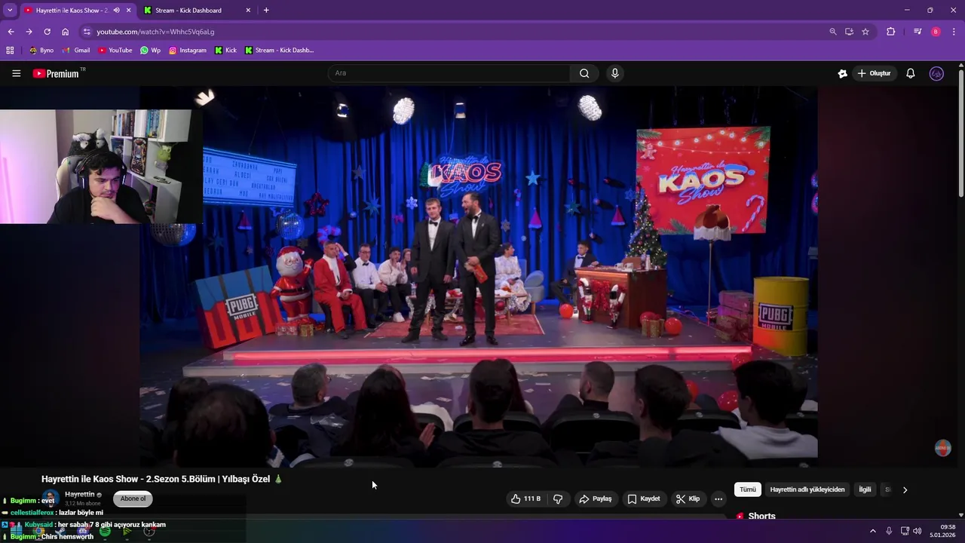Focus the youtube.com address bar
The width and height of the screenshot is (965, 543).
pyautogui.click(x=452, y=32)
